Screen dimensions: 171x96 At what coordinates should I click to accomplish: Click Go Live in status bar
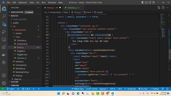tap(143, 89)
